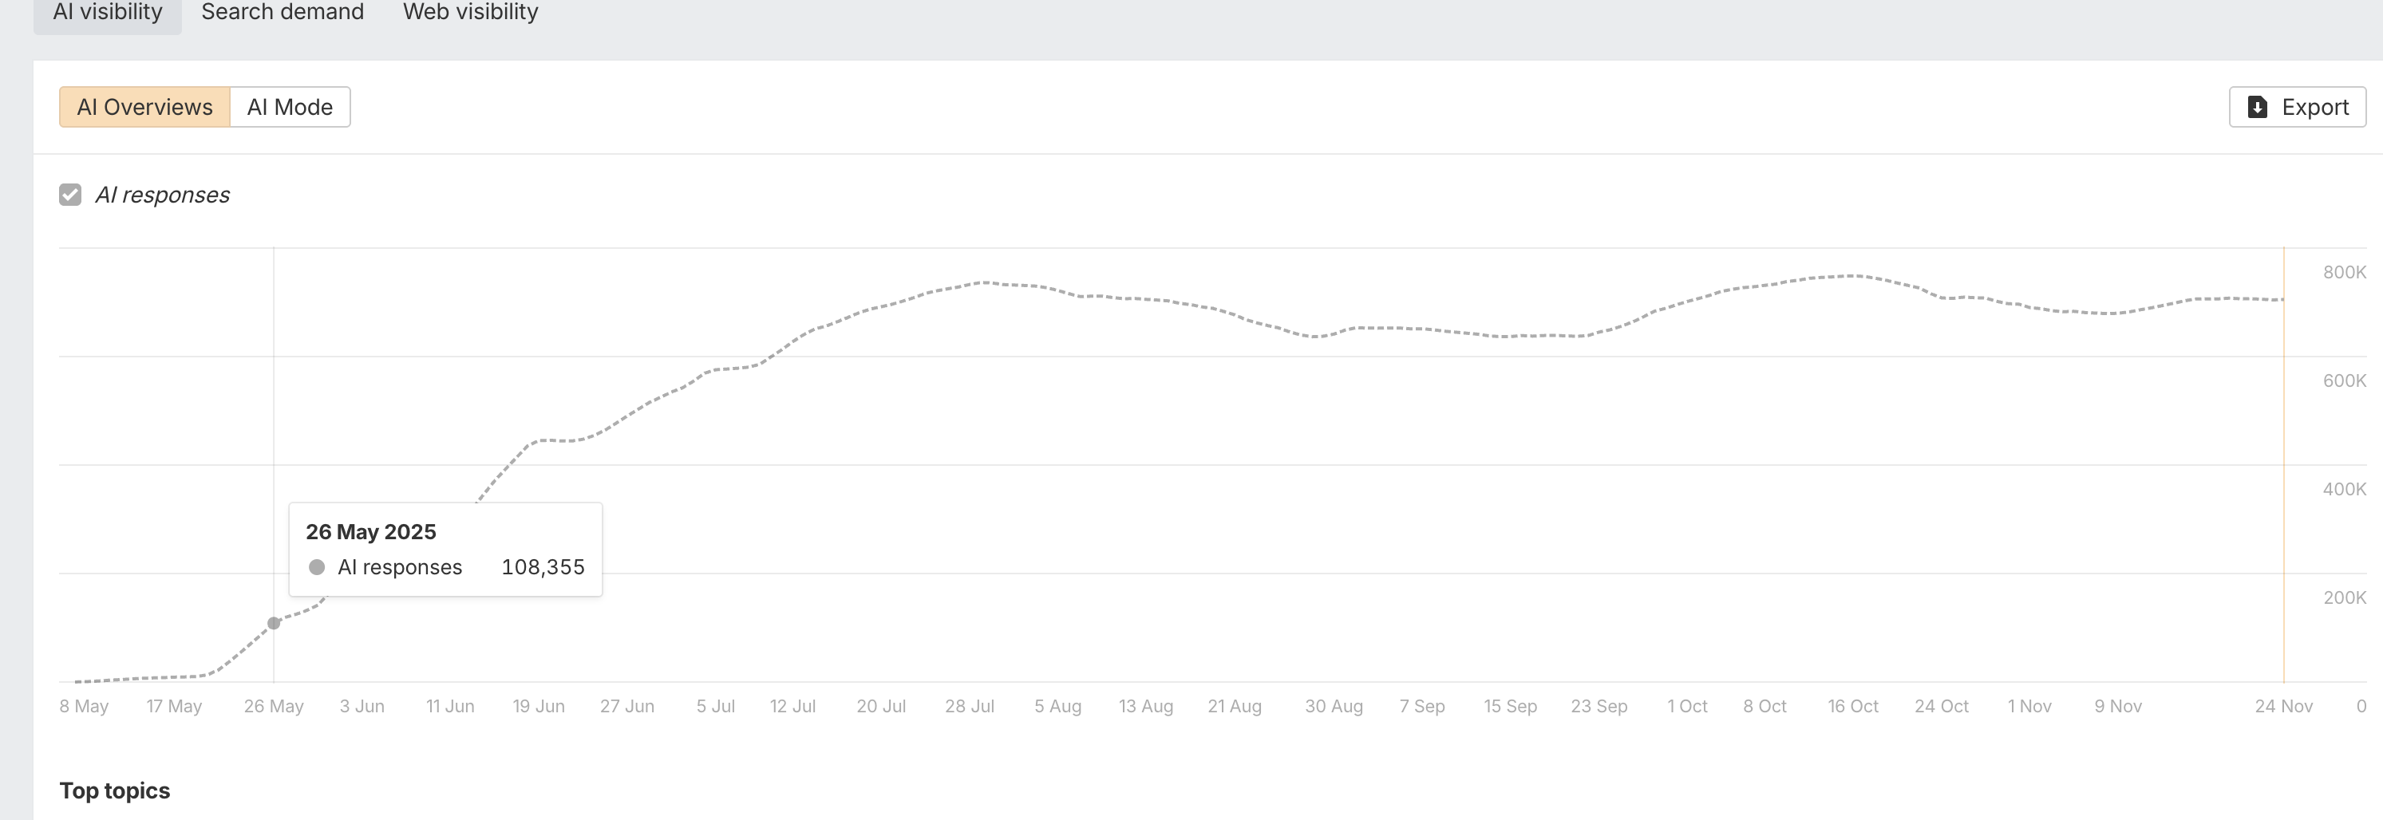2383x820 pixels.
Task: Click the Top topics heading
Action: point(115,790)
